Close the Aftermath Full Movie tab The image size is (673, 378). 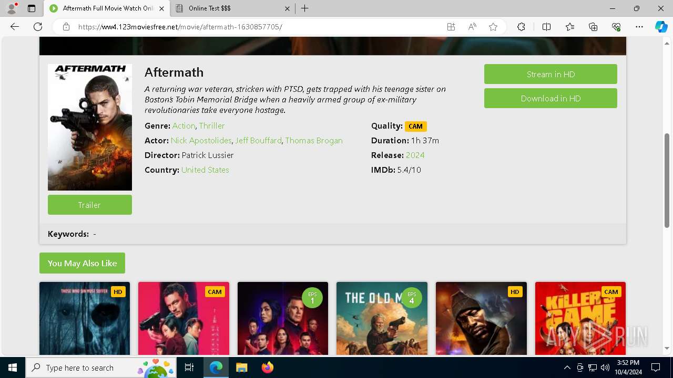click(x=161, y=8)
